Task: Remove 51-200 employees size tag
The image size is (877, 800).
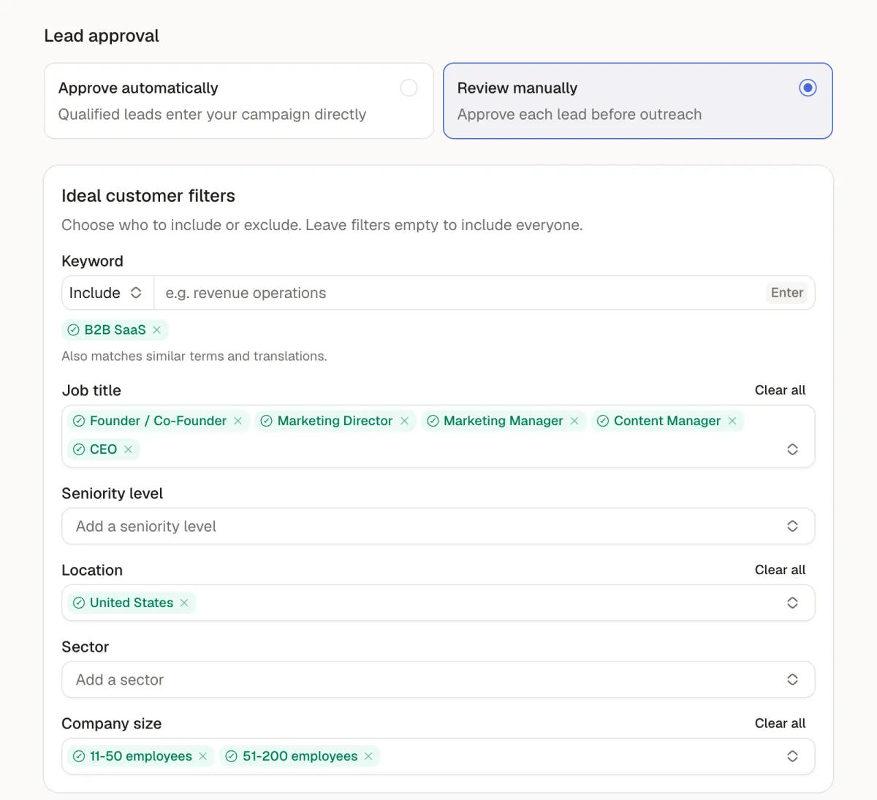Action: (x=368, y=756)
